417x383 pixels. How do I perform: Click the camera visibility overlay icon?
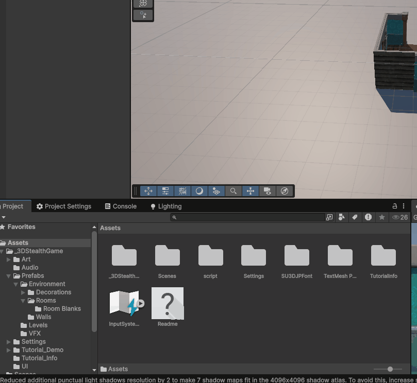267,191
